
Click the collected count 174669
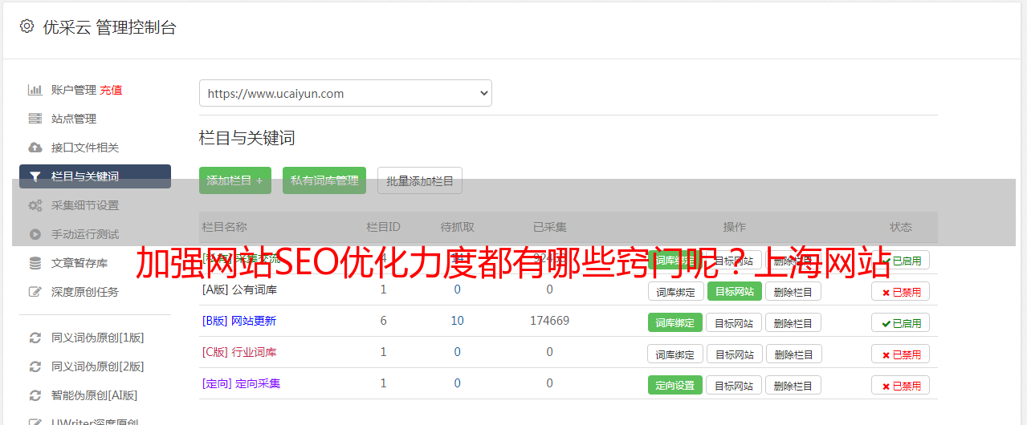tap(549, 321)
